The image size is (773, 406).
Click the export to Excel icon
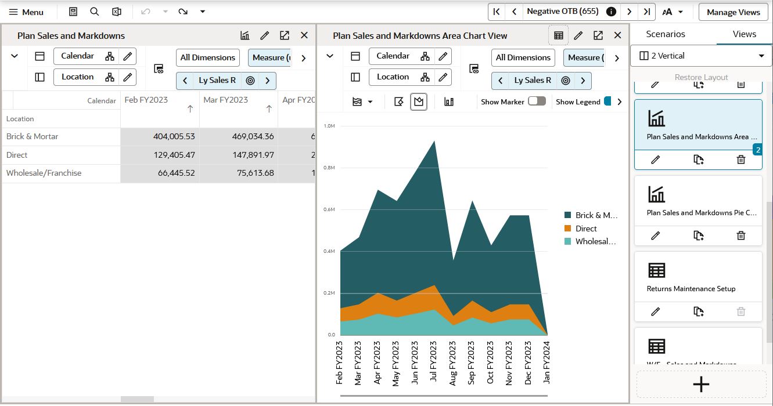117,12
